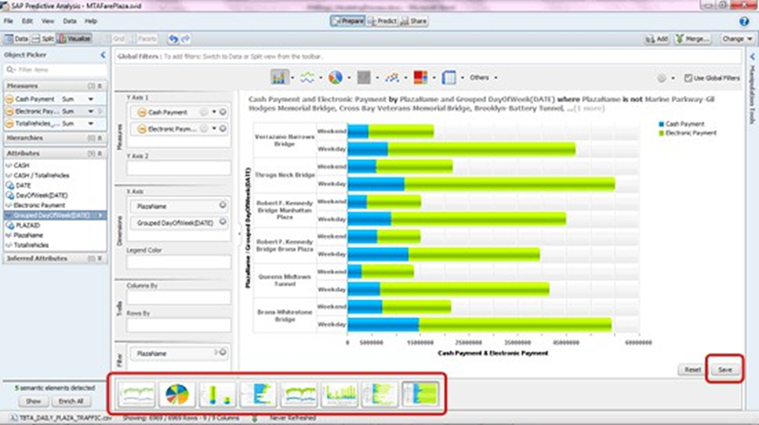
Task: Choose the pie chart type icon
Action: coord(336,77)
